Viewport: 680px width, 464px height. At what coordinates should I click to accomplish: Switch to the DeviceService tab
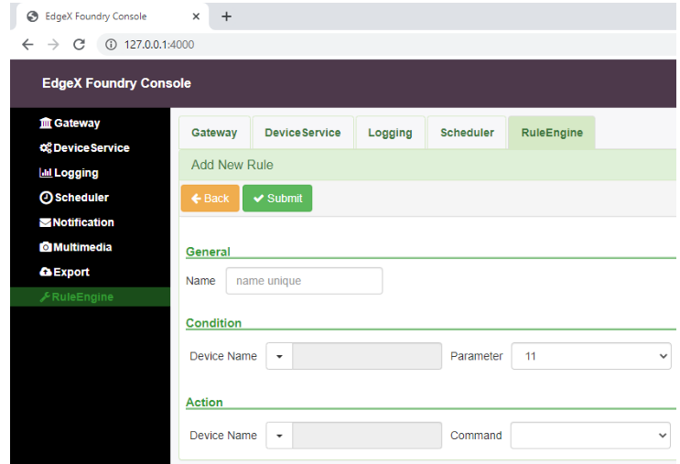[x=302, y=133]
